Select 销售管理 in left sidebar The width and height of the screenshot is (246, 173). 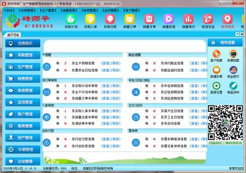(x=22, y=78)
